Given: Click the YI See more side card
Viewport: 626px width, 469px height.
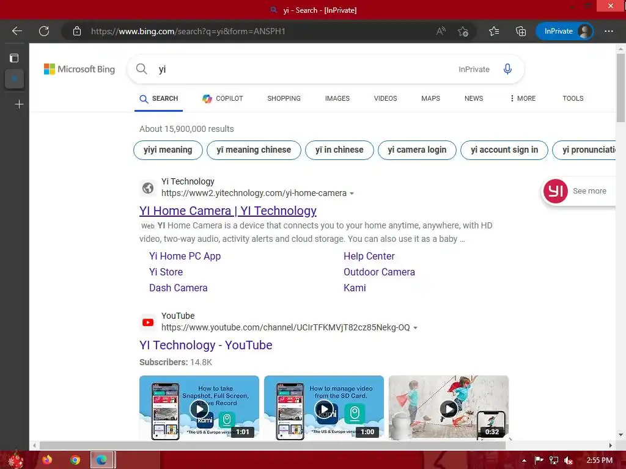Looking at the screenshot, I should coord(578,191).
